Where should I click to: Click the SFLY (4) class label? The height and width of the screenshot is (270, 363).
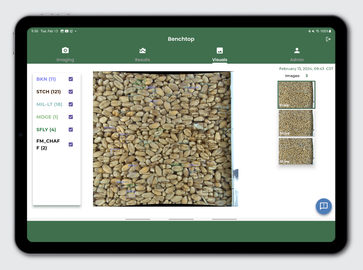[46, 130]
